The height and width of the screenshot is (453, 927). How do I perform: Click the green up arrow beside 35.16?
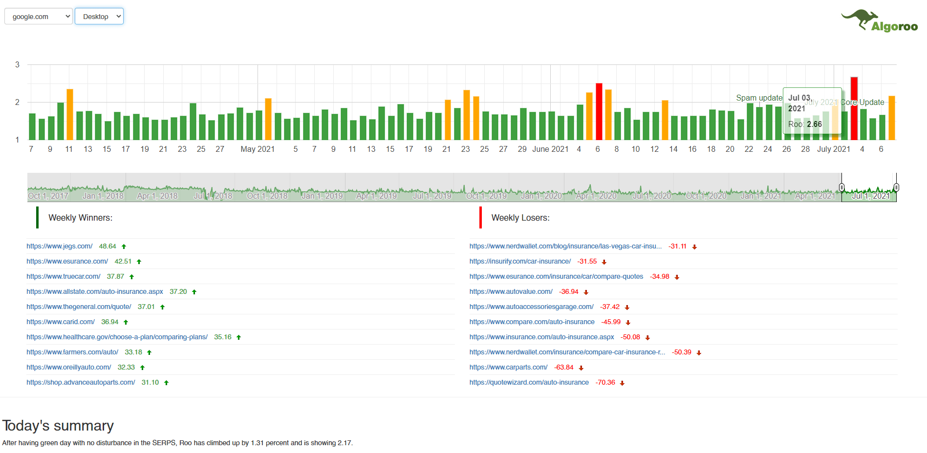(239, 337)
